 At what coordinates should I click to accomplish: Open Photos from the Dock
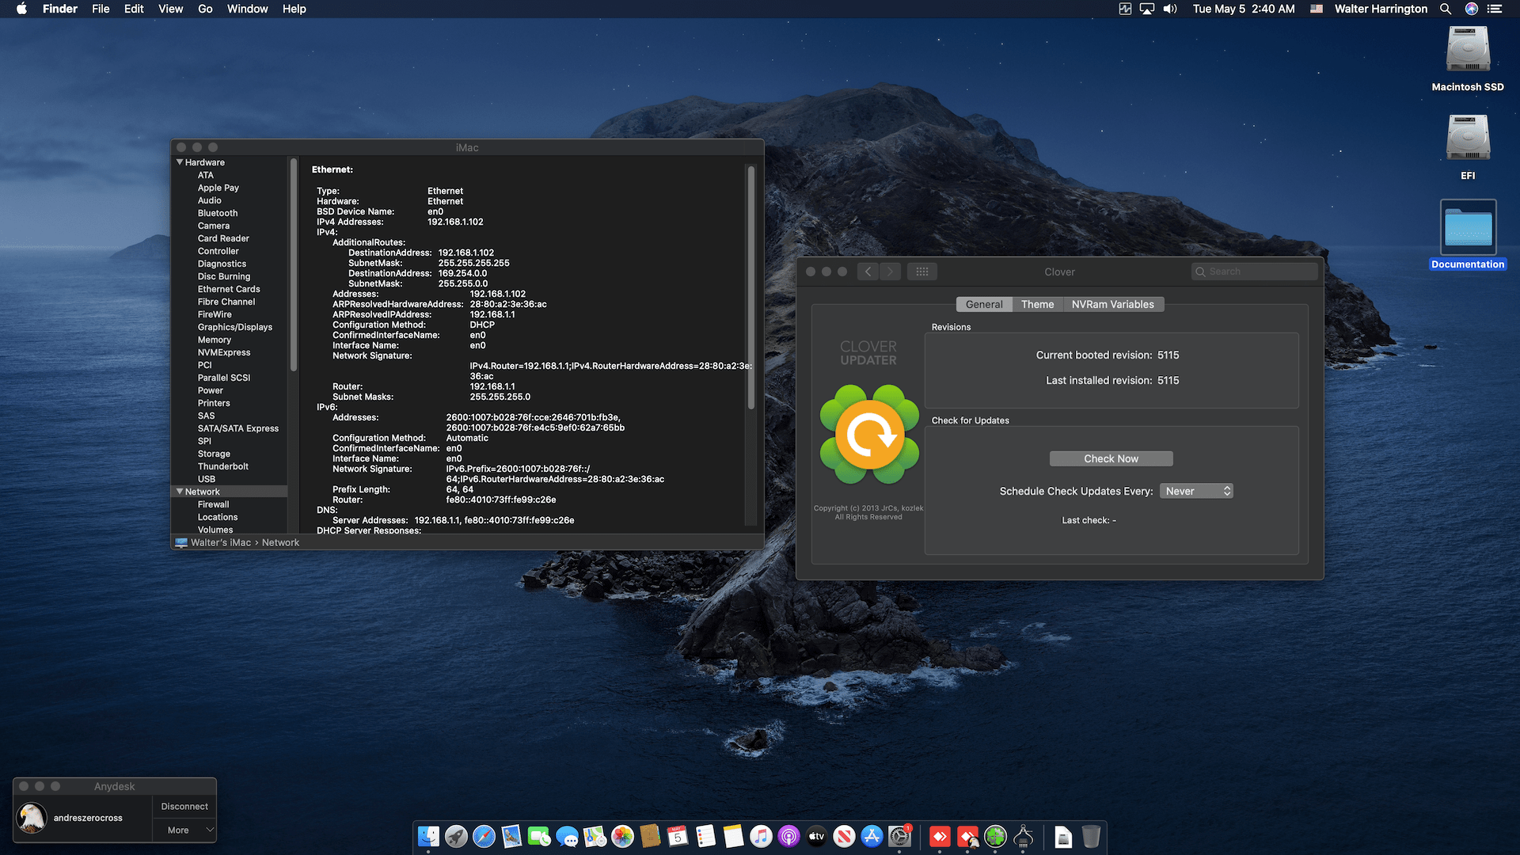[622, 836]
